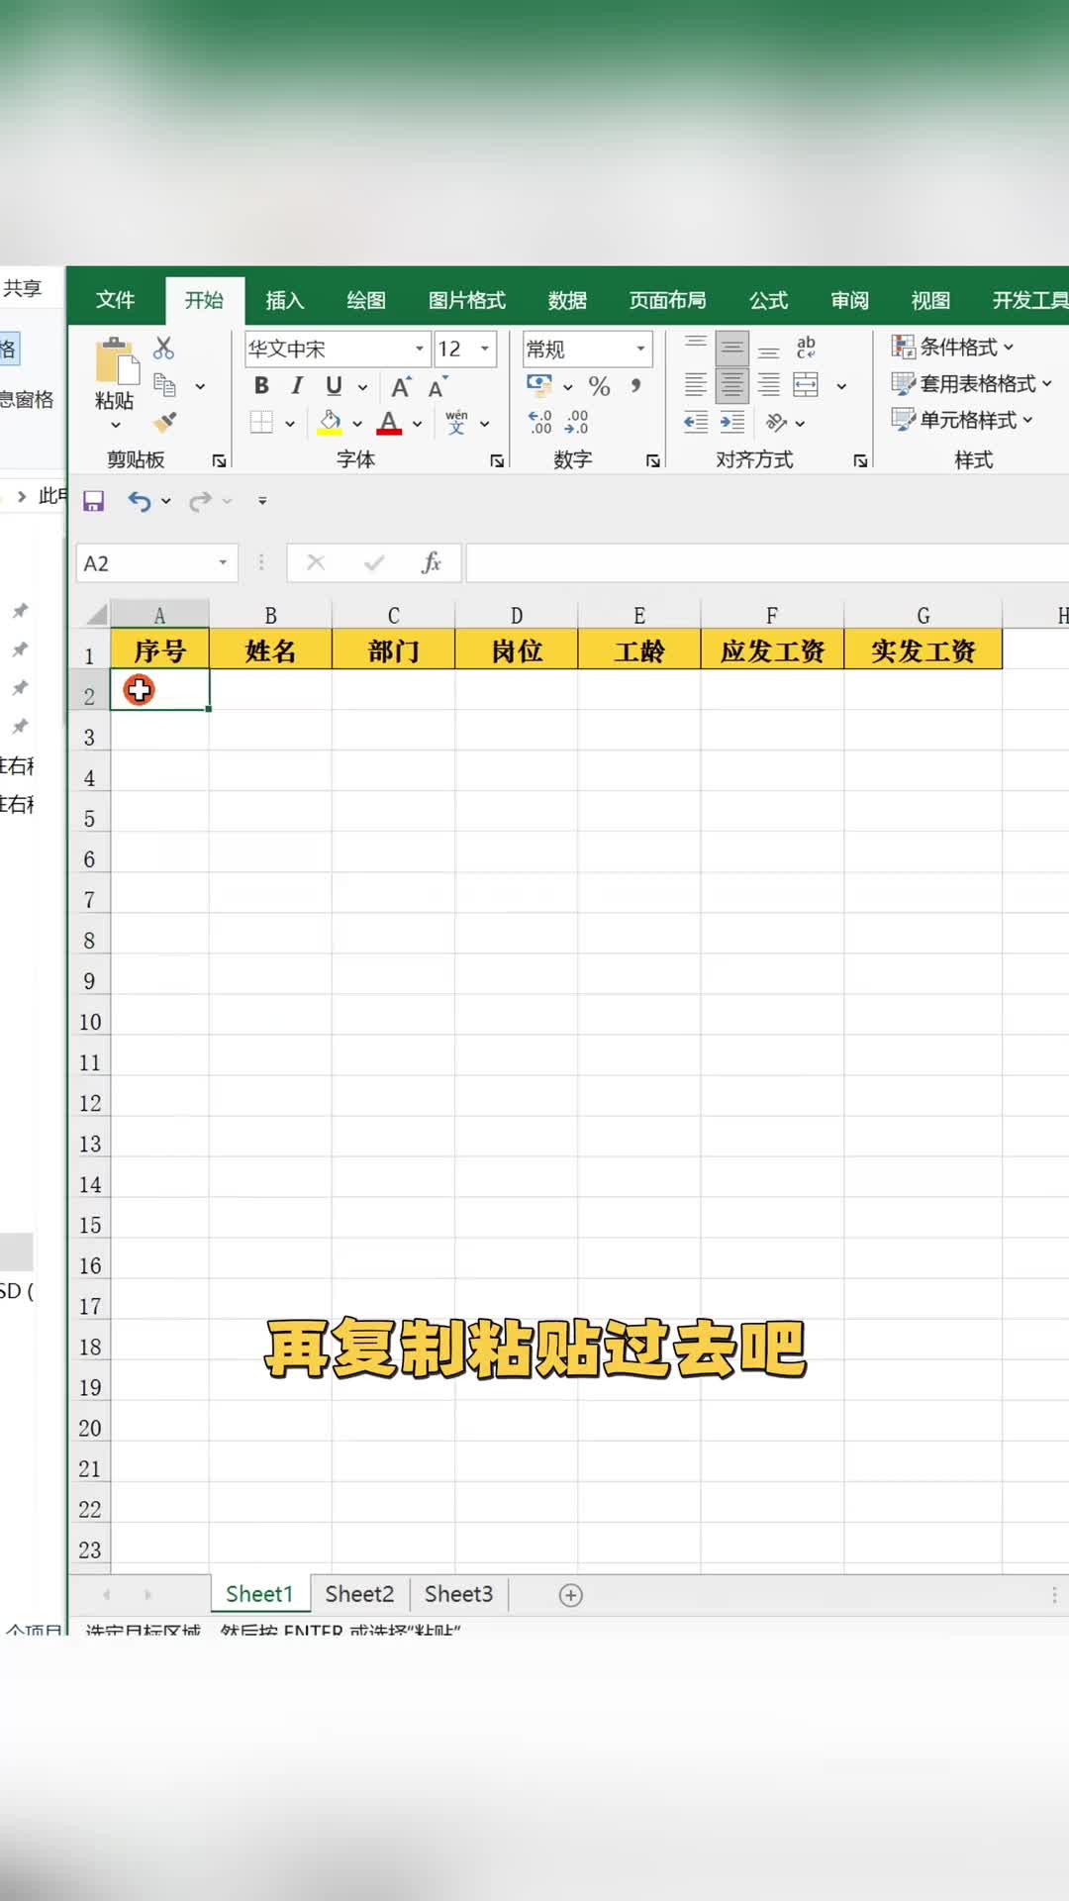Select the Format Painter brush

tap(164, 423)
